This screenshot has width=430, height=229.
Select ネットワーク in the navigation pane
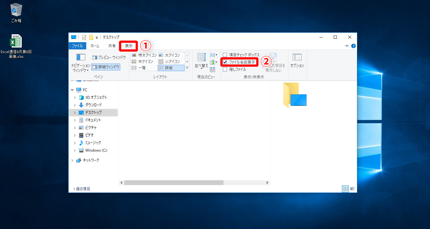click(88, 160)
